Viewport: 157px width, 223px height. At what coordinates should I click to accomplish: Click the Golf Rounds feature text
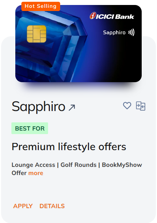point(78,165)
